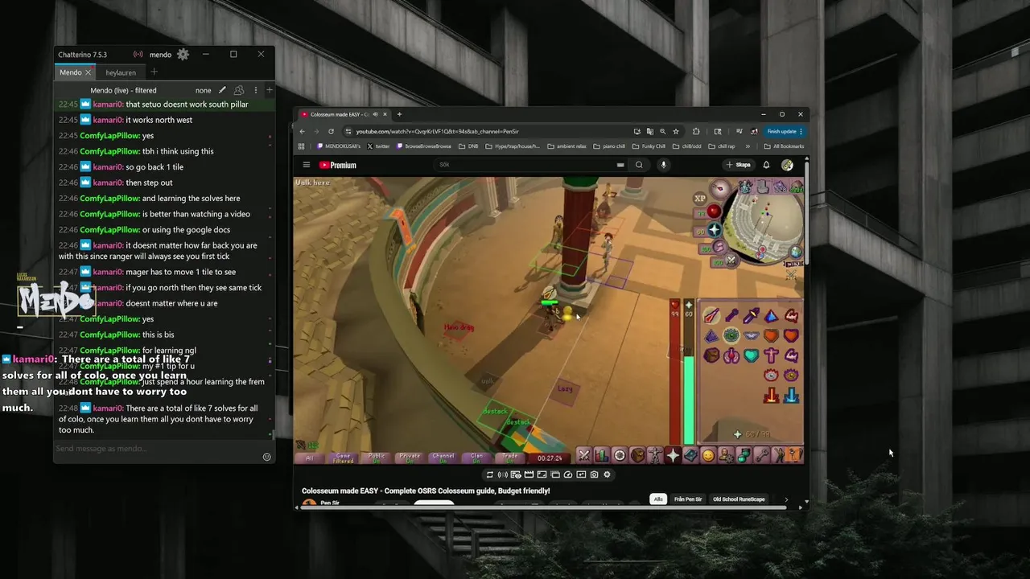This screenshot has height=579, width=1030.
Task: Open the viewer list icon in Chatterino
Action: point(239,90)
